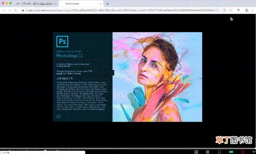Screen dimensions: 256x154
Task: Close the first browser tab
Action: pyautogui.click(x=56, y=4)
